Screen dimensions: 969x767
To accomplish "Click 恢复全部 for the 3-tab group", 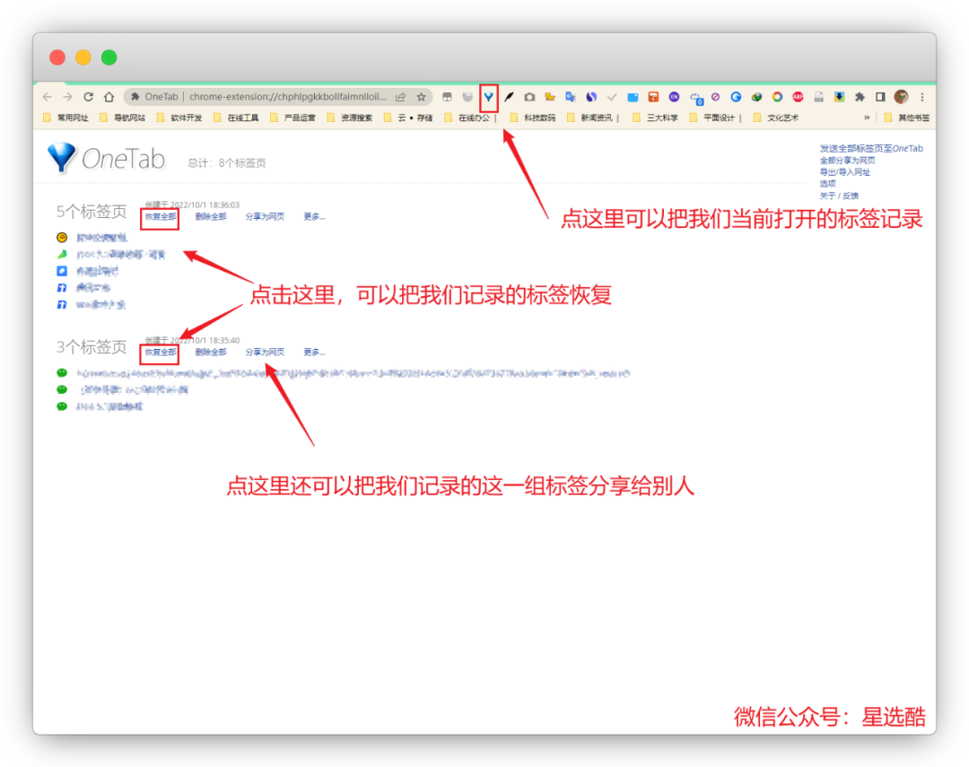I will click(x=160, y=352).
